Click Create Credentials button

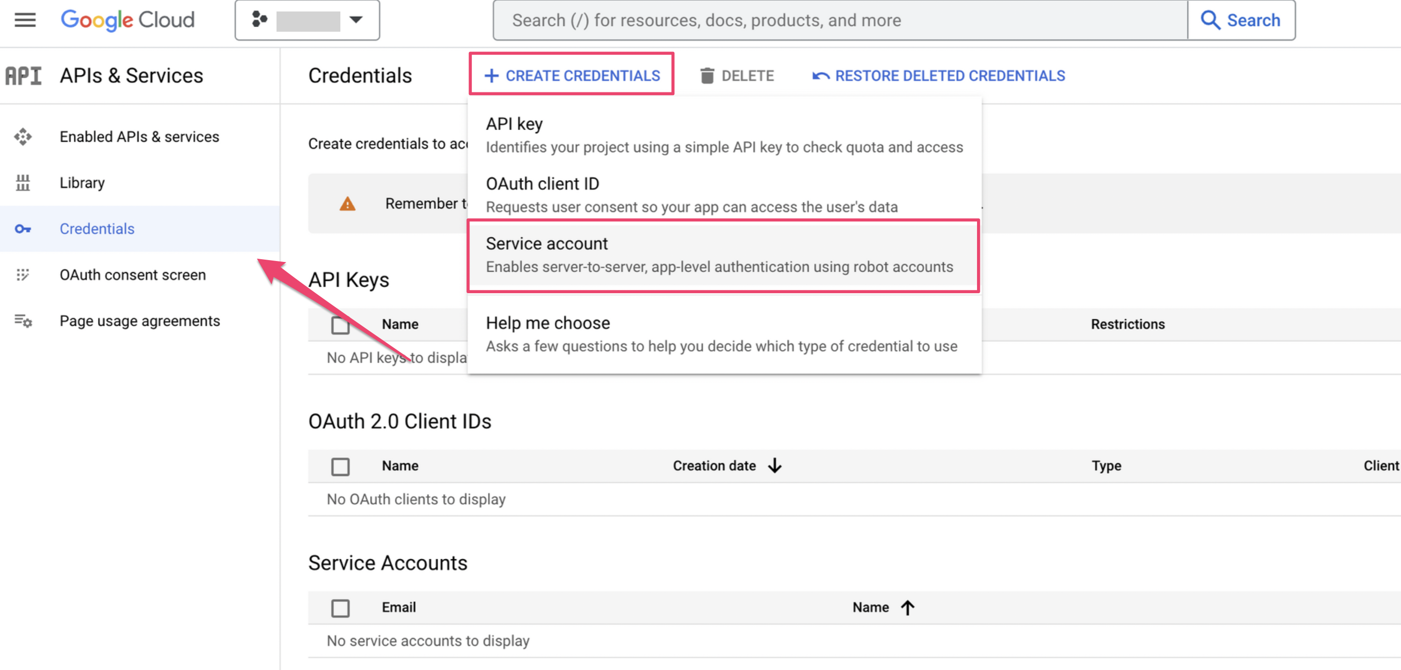(x=571, y=76)
